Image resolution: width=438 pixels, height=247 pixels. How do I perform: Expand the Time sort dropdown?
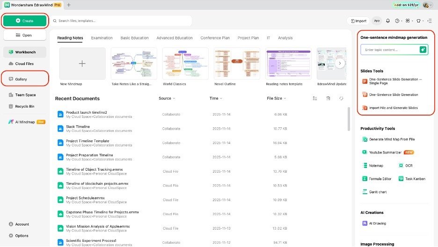click(216, 98)
